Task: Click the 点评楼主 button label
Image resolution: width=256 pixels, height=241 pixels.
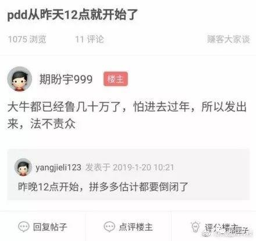Action: [136, 227]
